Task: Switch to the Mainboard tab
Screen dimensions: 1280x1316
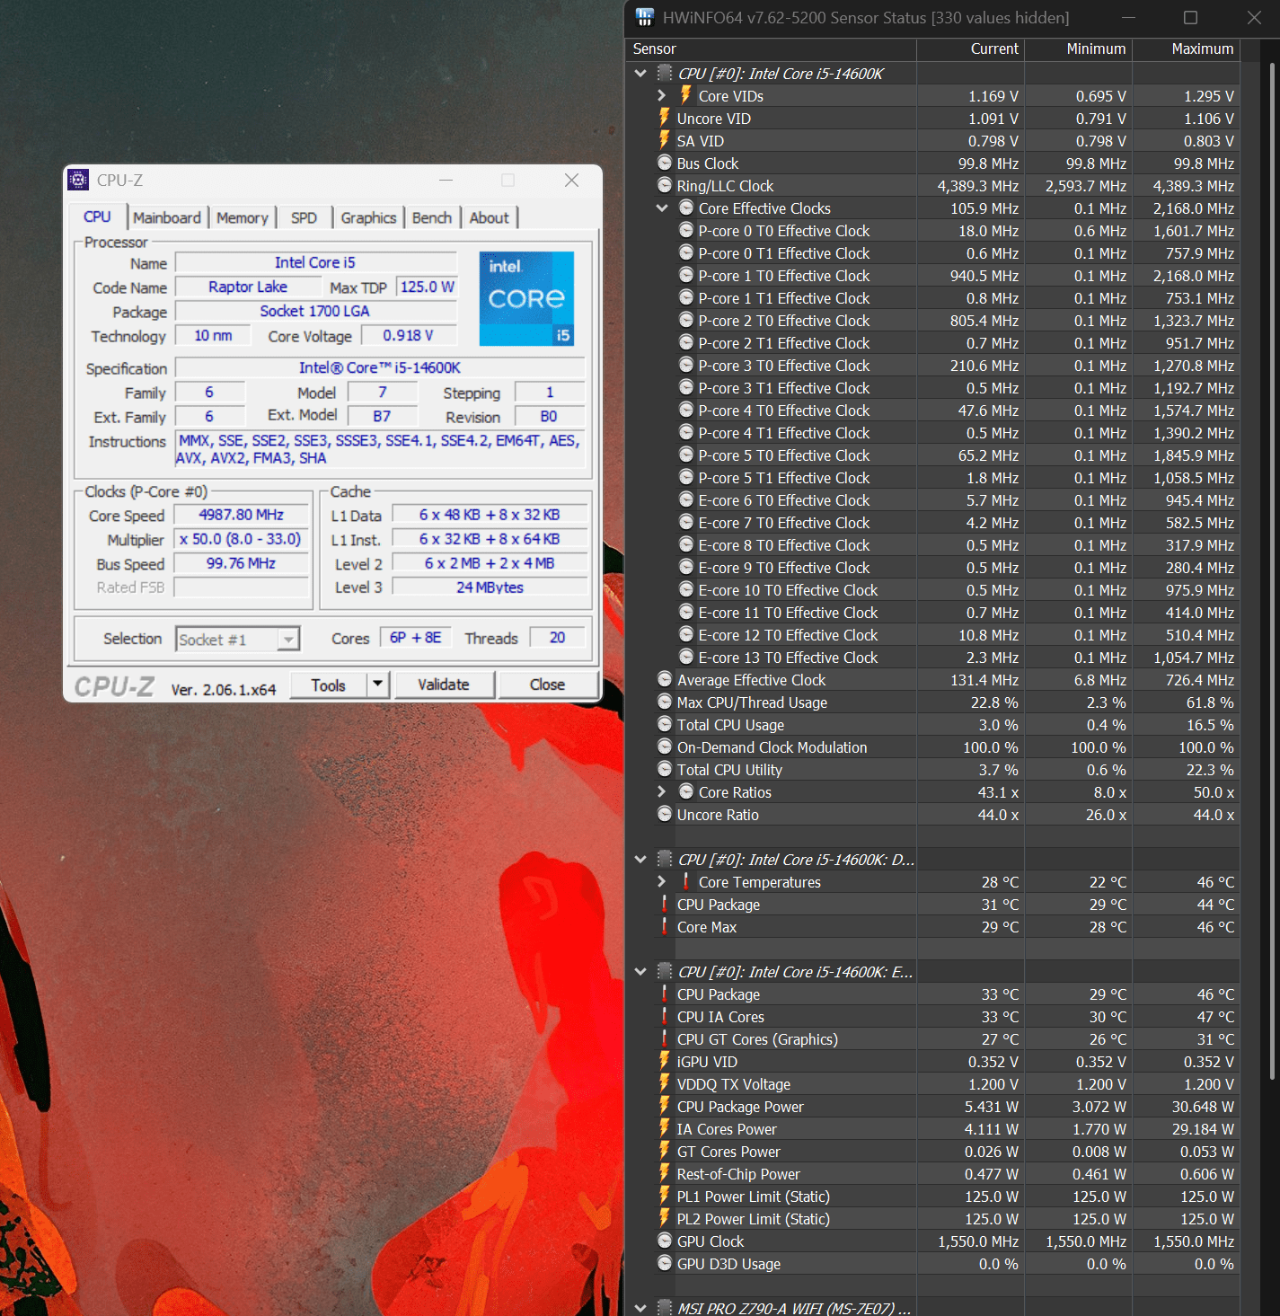Action: click(167, 217)
